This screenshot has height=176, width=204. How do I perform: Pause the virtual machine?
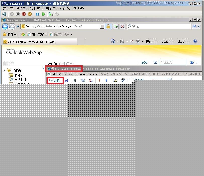[x=37, y=14]
